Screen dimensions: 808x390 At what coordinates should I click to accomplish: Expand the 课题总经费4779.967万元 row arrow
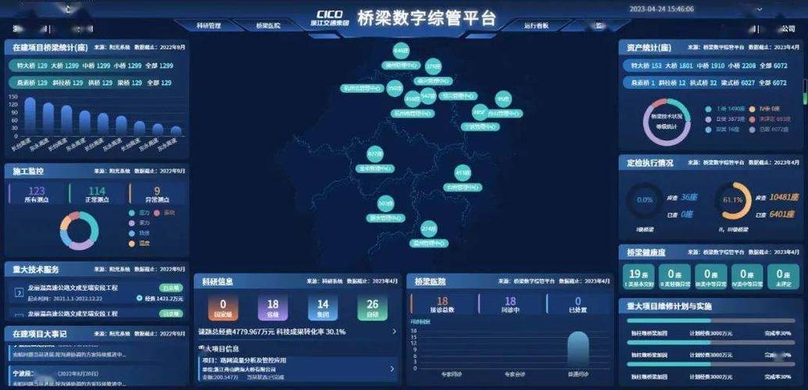tap(394, 331)
